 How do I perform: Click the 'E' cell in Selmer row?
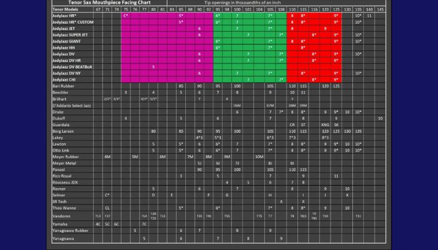(x=172, y=195)
